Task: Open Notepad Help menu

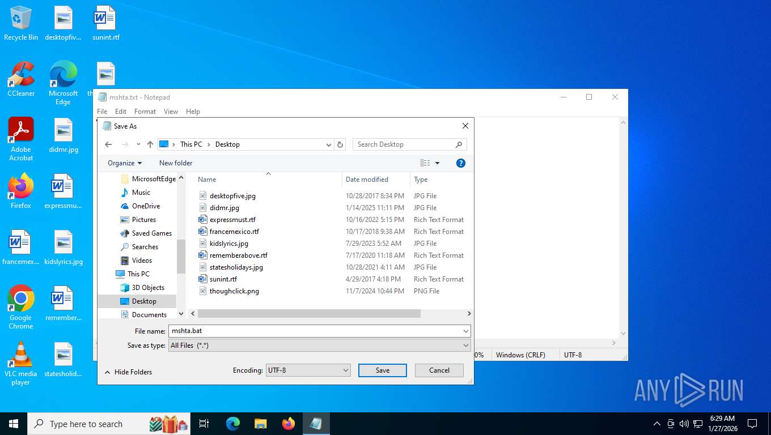Action: [x=193, y=112]
